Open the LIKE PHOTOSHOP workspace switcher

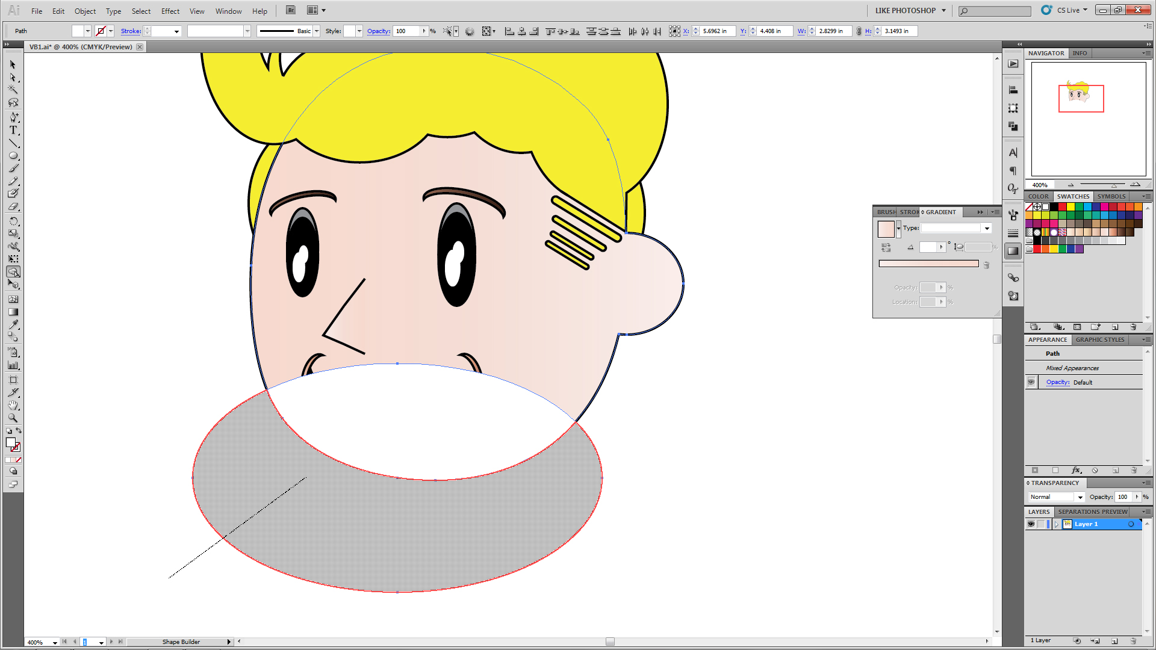910,10
